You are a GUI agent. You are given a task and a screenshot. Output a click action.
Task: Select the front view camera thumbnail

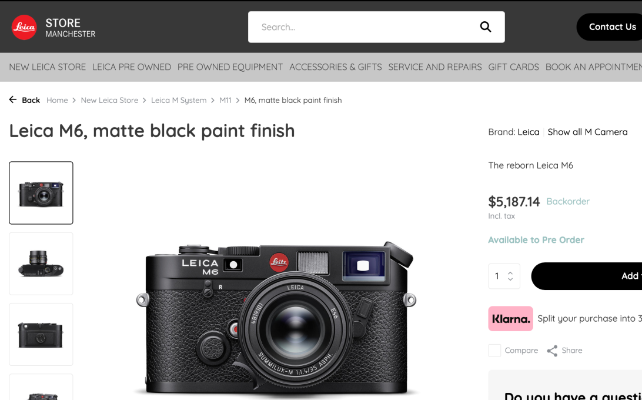pos(41,193)
